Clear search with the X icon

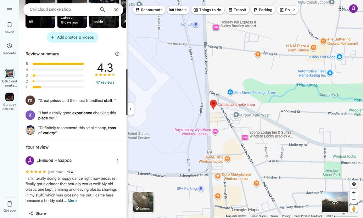point(116,10)
